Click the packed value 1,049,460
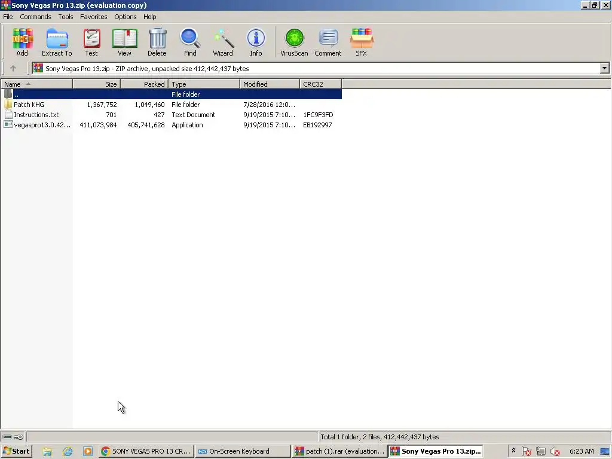Viewport: 612px width, 459px height. (149, 104)
